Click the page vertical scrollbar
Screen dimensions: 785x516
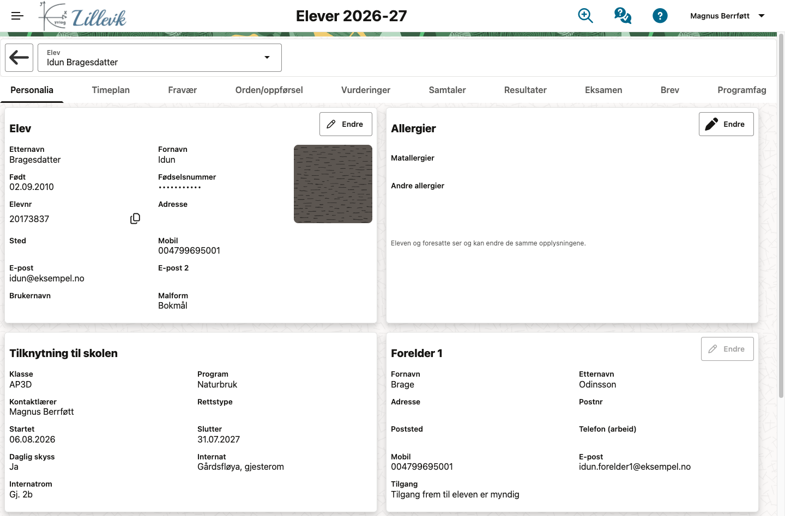(x=781, y=215)
